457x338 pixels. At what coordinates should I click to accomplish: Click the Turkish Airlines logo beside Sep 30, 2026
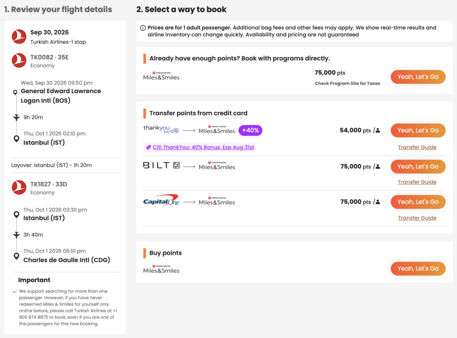(x=19, y=37)
